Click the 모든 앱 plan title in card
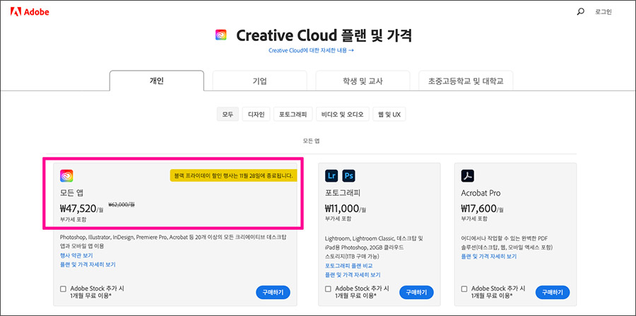This screenshot has width=636, height=316. (71, 193)
